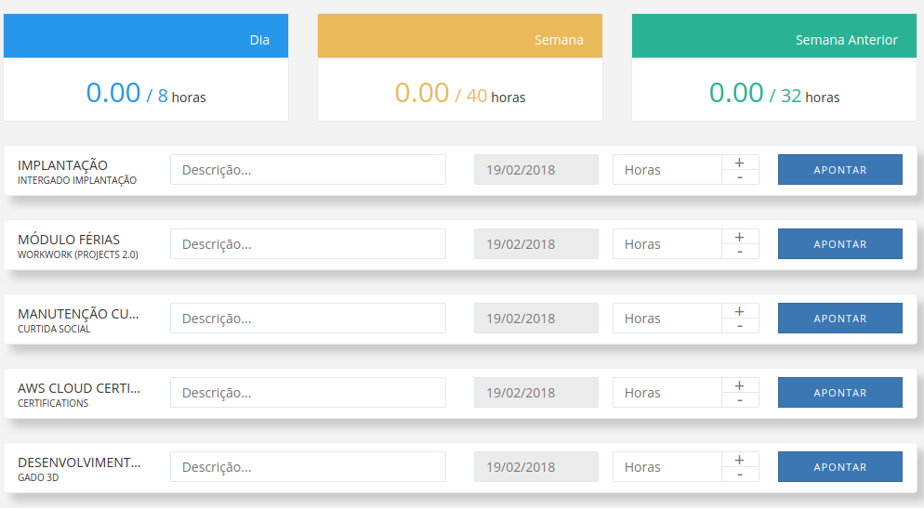The image size is (924, 508).
Task: Click the DESENVOLVIMENT... task title
Action: coord(79,462)
